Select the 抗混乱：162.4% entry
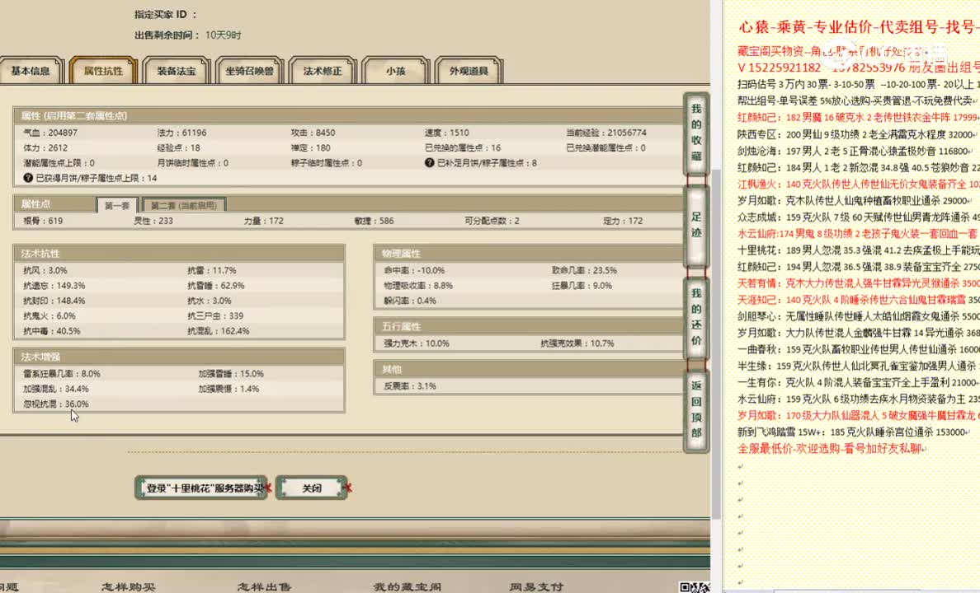 coord(219,331)
